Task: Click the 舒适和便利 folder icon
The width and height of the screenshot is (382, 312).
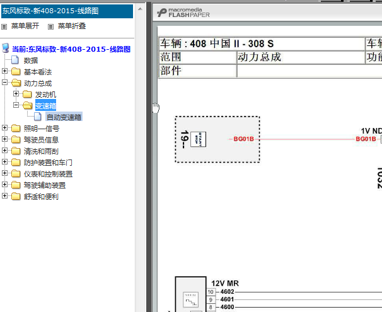Action: [16, 196]
